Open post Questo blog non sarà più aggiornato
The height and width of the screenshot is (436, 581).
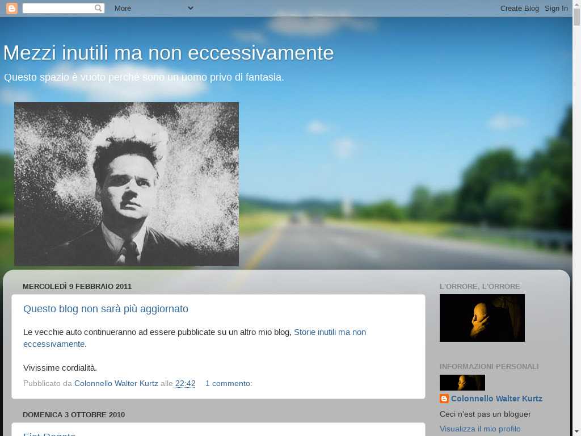pos(106,309)
